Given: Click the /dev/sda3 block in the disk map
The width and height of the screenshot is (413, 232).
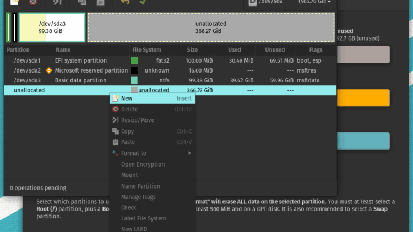Looking at the screenshot, I should (52, 27).
